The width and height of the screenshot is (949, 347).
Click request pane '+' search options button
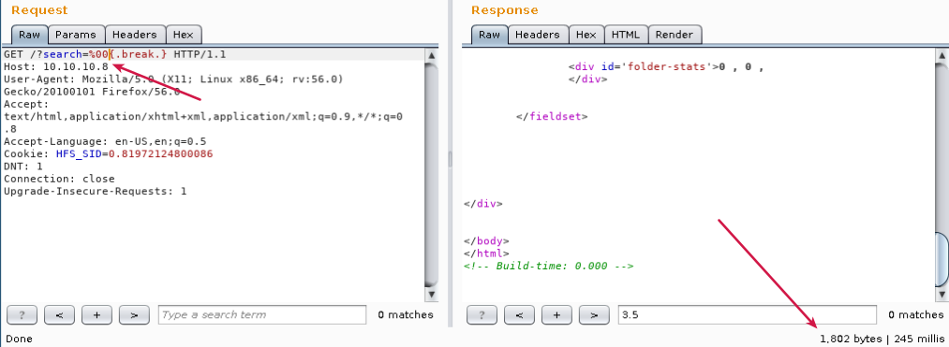coord(96,315)
